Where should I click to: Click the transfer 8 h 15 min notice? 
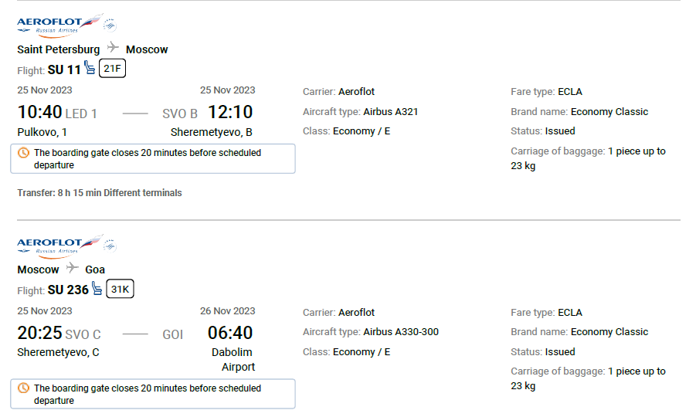pos(100,193)
